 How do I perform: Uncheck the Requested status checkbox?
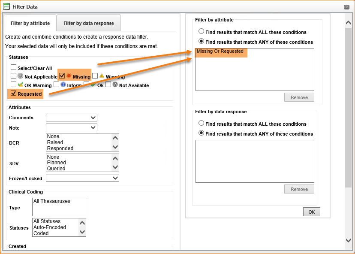pos(14,93)
